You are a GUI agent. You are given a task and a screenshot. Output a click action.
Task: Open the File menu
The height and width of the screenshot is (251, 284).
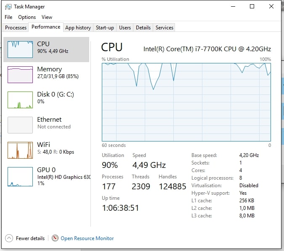click(8, 17)
